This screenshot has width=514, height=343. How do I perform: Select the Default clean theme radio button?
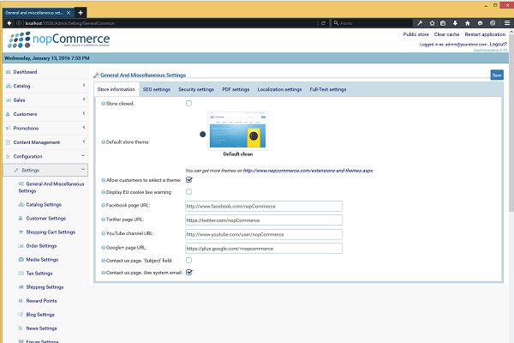(202, 134)
